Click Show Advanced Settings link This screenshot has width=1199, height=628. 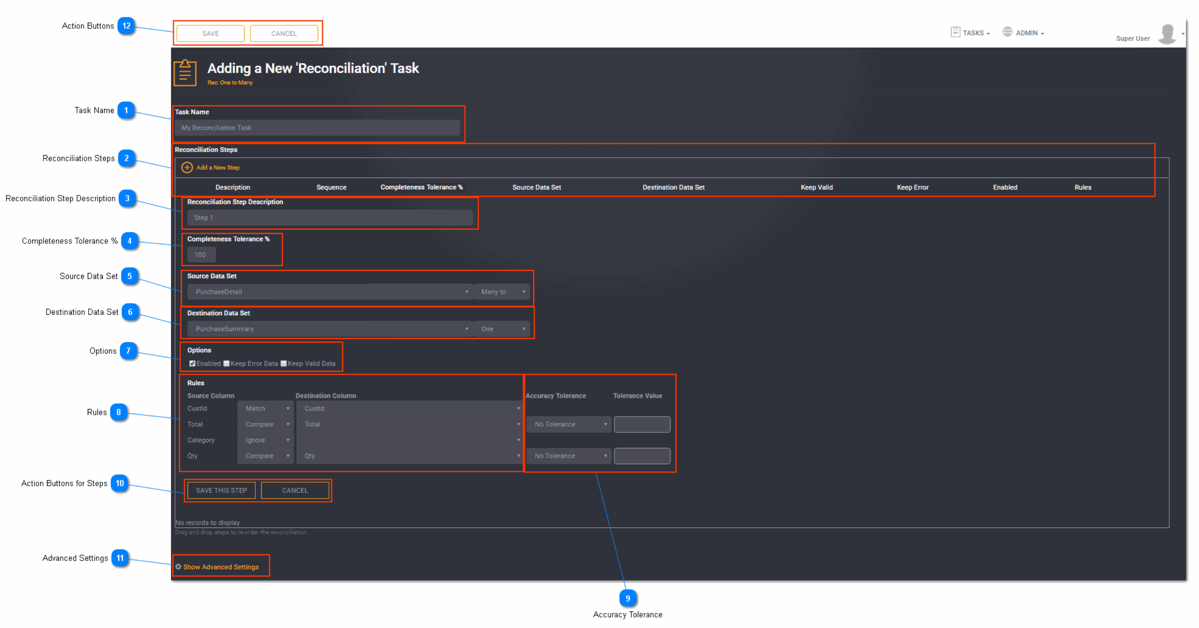pyautogui.click(x=221, y=567)
